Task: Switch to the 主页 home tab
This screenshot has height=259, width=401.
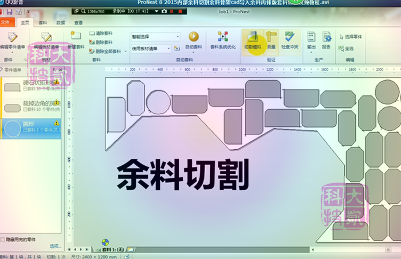Action: [x=25, y=23]
